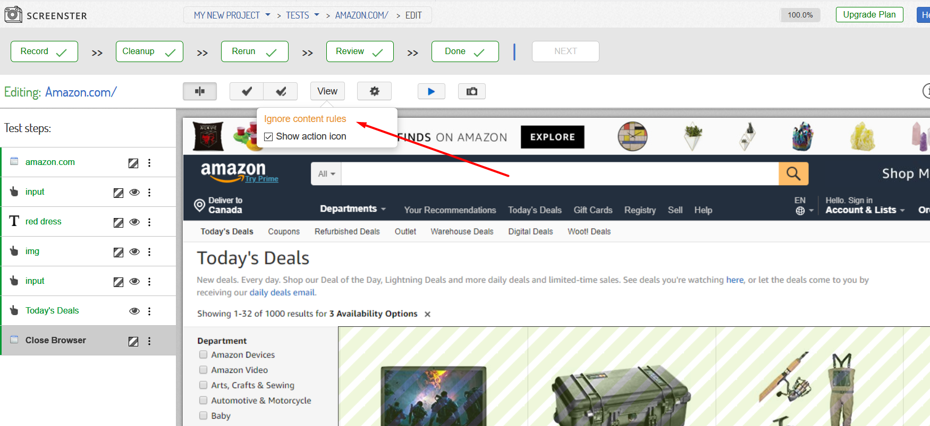This screenshot has width=930, height=426.
Task: Run the test with play button
Action: tap(431, 91)
